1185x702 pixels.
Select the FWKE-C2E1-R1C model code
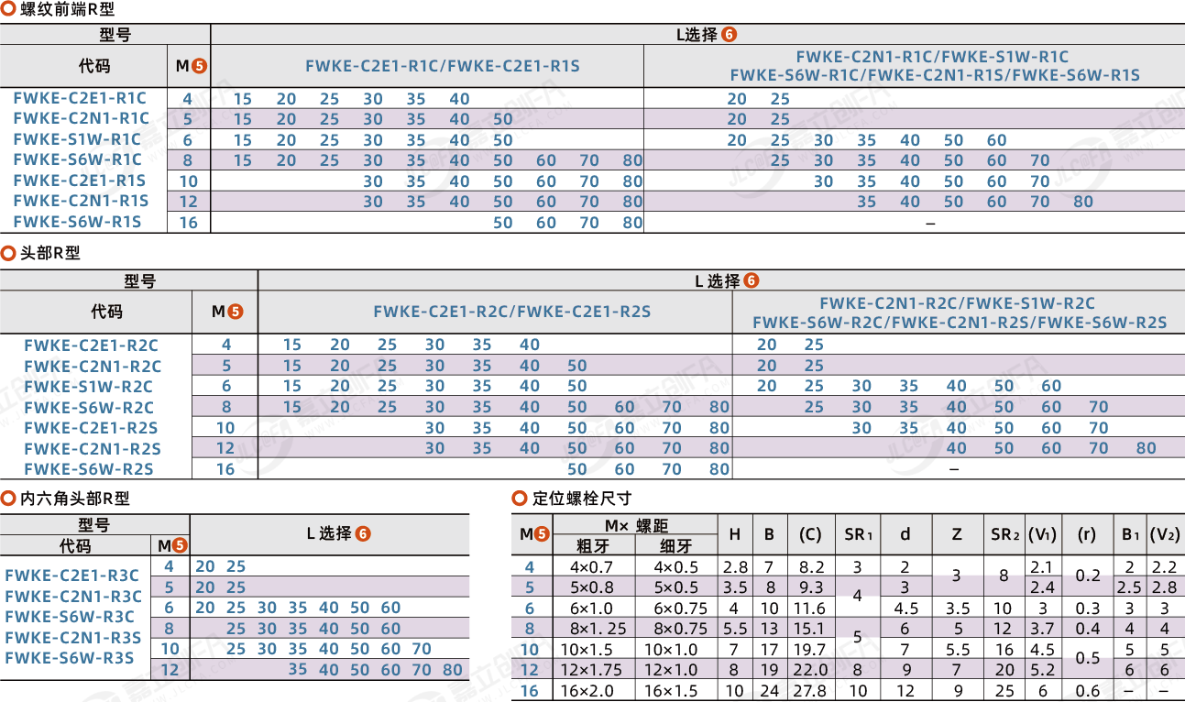click(x=80, y=98)
